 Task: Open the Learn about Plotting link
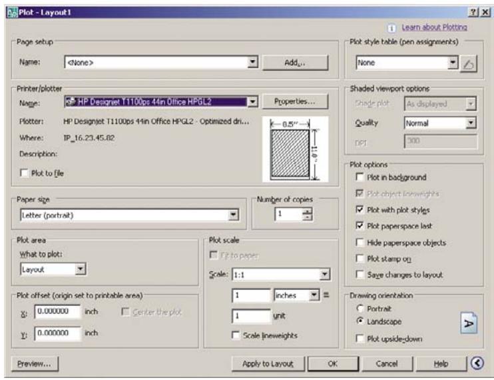[435, 27]
